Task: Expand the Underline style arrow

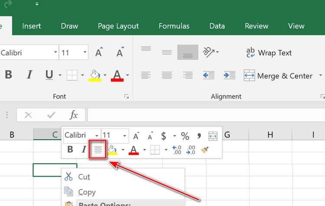Action: [60, 75]
